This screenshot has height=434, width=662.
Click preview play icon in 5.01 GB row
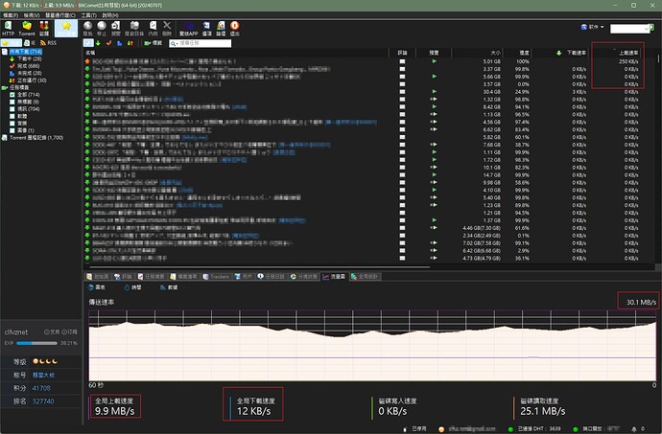click(434, 61)
